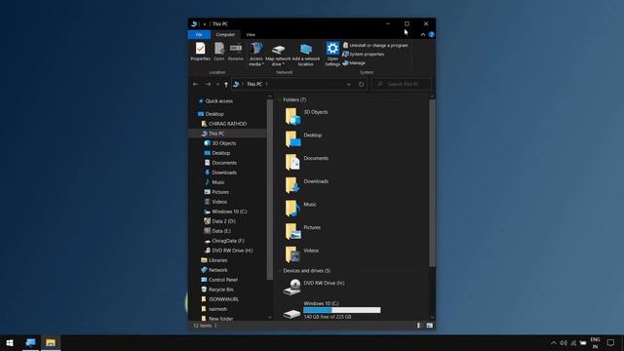624x351 pixels.
Task: Click the This PC address bar path
Action: coord(254,84)
